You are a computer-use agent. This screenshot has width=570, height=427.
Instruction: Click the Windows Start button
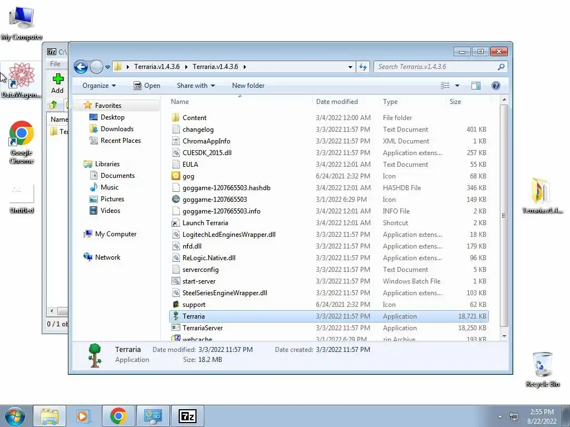click(x=15, y=416)
